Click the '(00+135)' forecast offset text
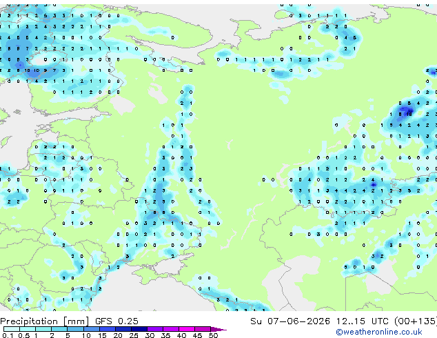 tap(416, 321)
